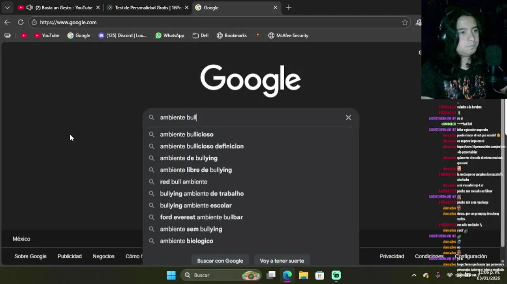Click the webcam overlay thumbnail
This screenshot has width=507, height=284.
click(464, 49)
